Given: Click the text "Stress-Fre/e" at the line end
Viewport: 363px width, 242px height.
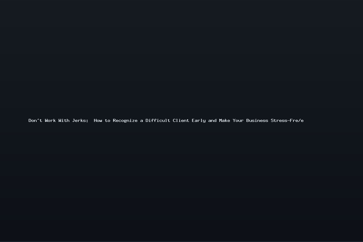Looking at the screenshot, I should (287, 120).
